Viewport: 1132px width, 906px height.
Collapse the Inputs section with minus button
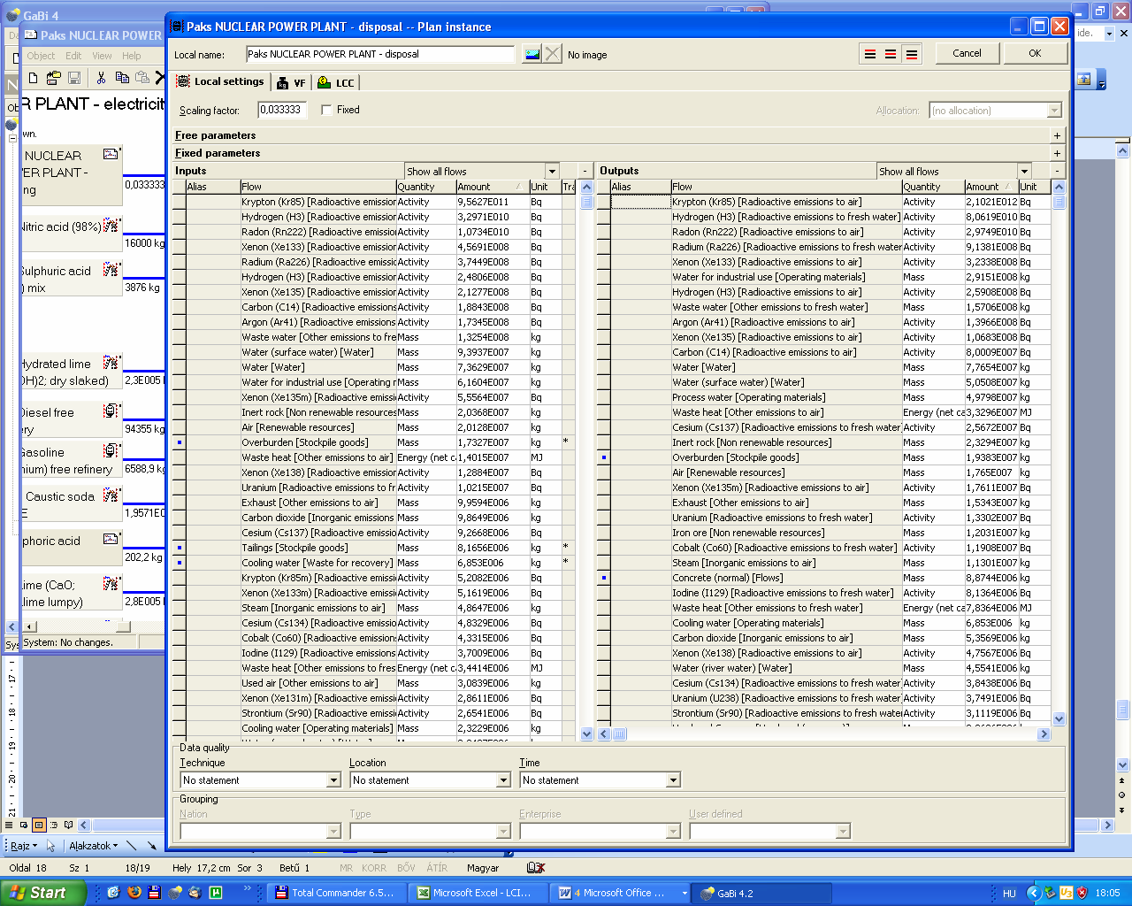pyautogui.click(x=585, y=171)
